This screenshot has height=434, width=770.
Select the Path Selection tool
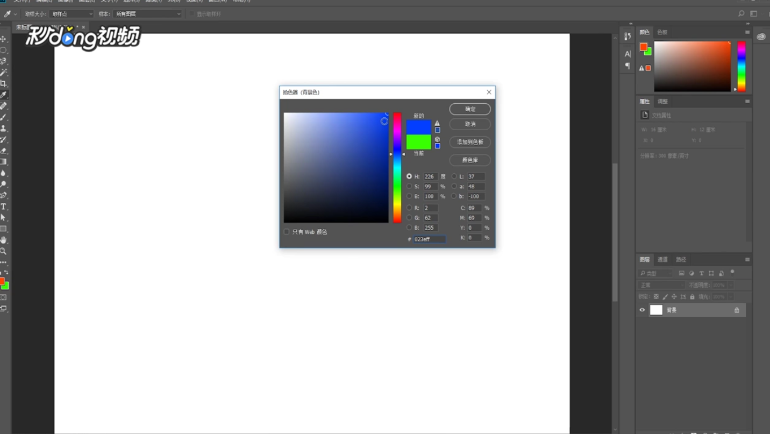(3, 218)
